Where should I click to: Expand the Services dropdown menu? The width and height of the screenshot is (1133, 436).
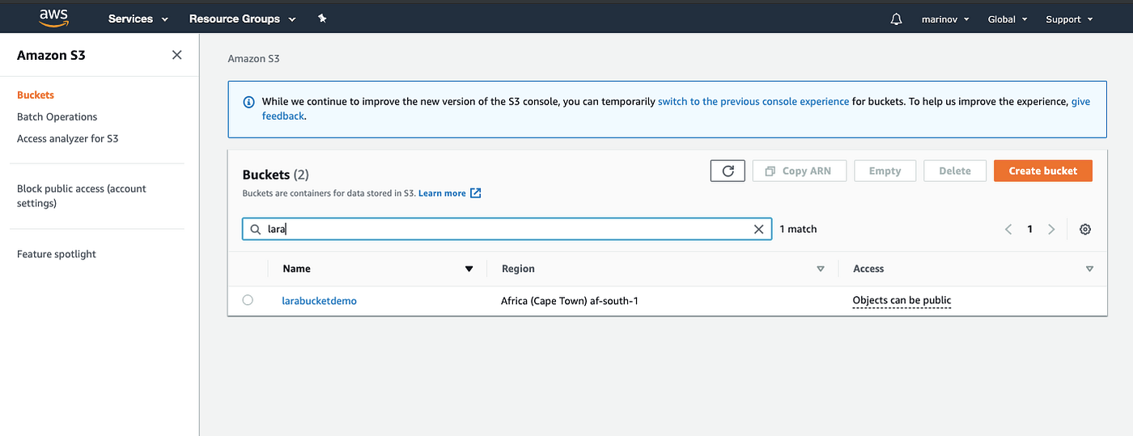pos(138,19)
